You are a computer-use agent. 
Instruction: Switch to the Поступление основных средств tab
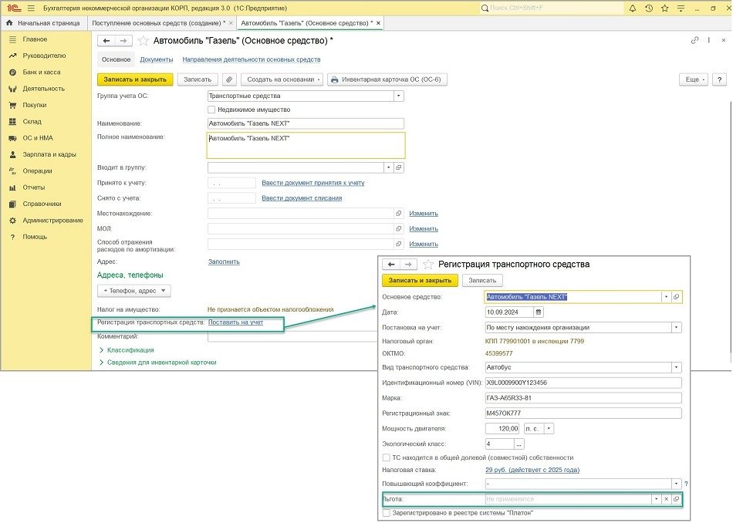point(158,23)
